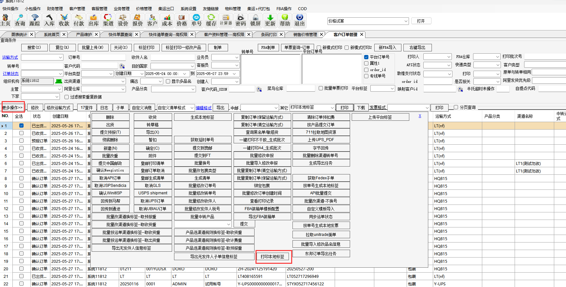Viewport: 566px width, 287px height.
Task: Open the 自定义清单格式 dropdown
Action: (192, 108)
